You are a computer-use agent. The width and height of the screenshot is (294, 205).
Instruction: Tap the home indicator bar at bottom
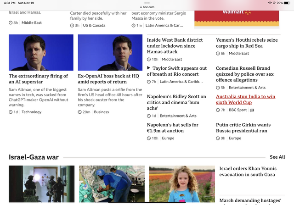coord(147,202)
